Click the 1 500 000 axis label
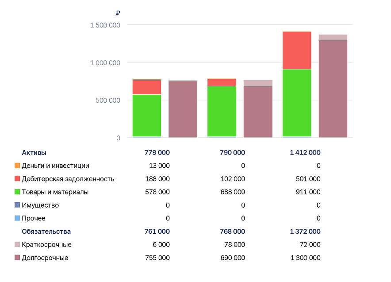The image size is (391, 282). [x=105, y=25]
